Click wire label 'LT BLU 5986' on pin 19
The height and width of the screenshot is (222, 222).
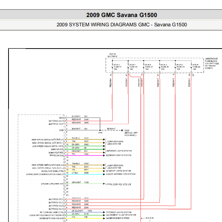[80, 173]
